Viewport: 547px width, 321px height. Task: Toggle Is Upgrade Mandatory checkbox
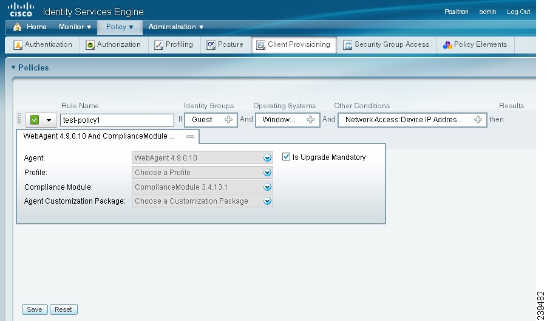(286, 157)
